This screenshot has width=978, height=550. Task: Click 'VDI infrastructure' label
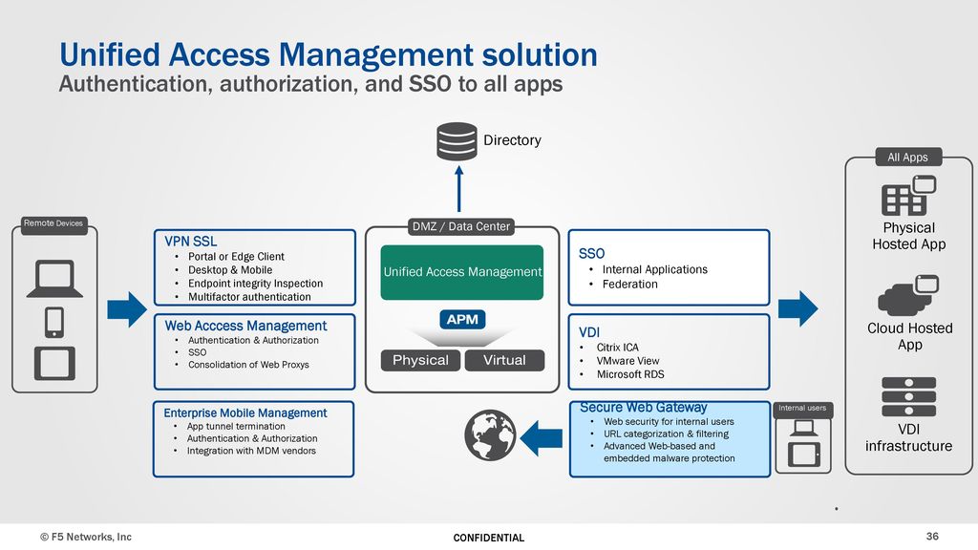click(x=909, y=437)
